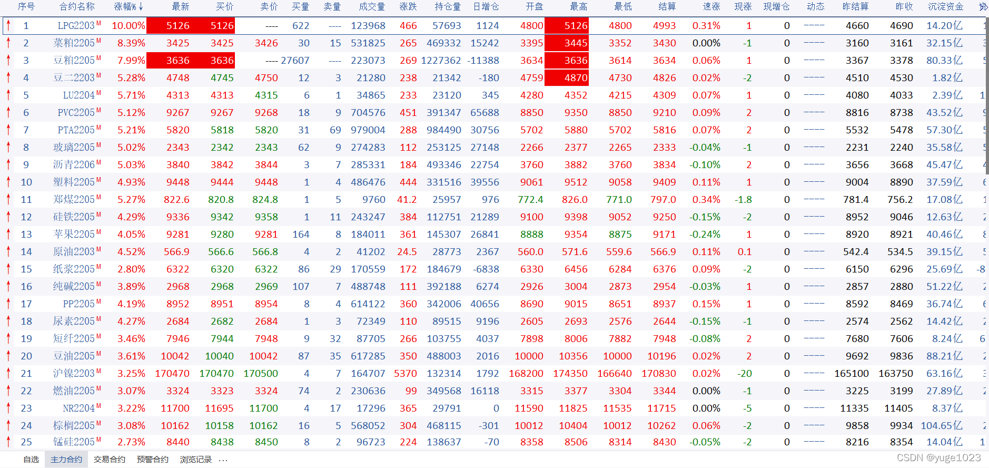Screen dimensions: 989x468
Task: Sort by the 持仓量 column header
Action: click(x=448, y=7)
